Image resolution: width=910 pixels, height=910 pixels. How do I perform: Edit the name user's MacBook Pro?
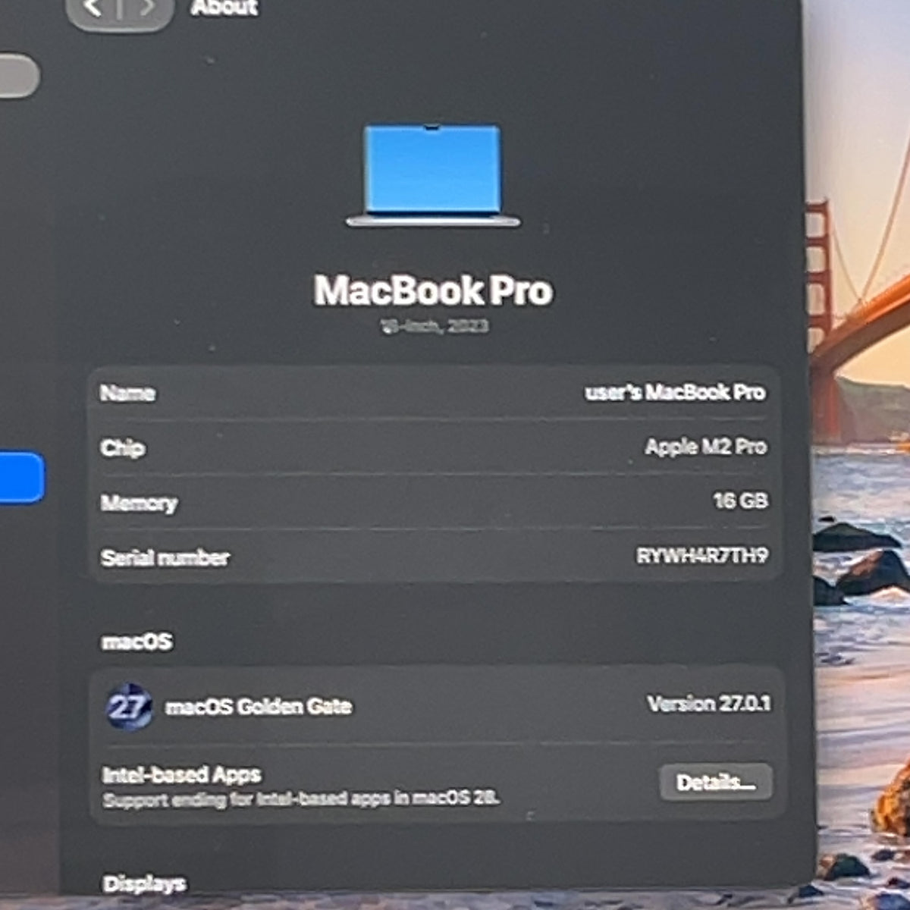(x=674, y=392)
